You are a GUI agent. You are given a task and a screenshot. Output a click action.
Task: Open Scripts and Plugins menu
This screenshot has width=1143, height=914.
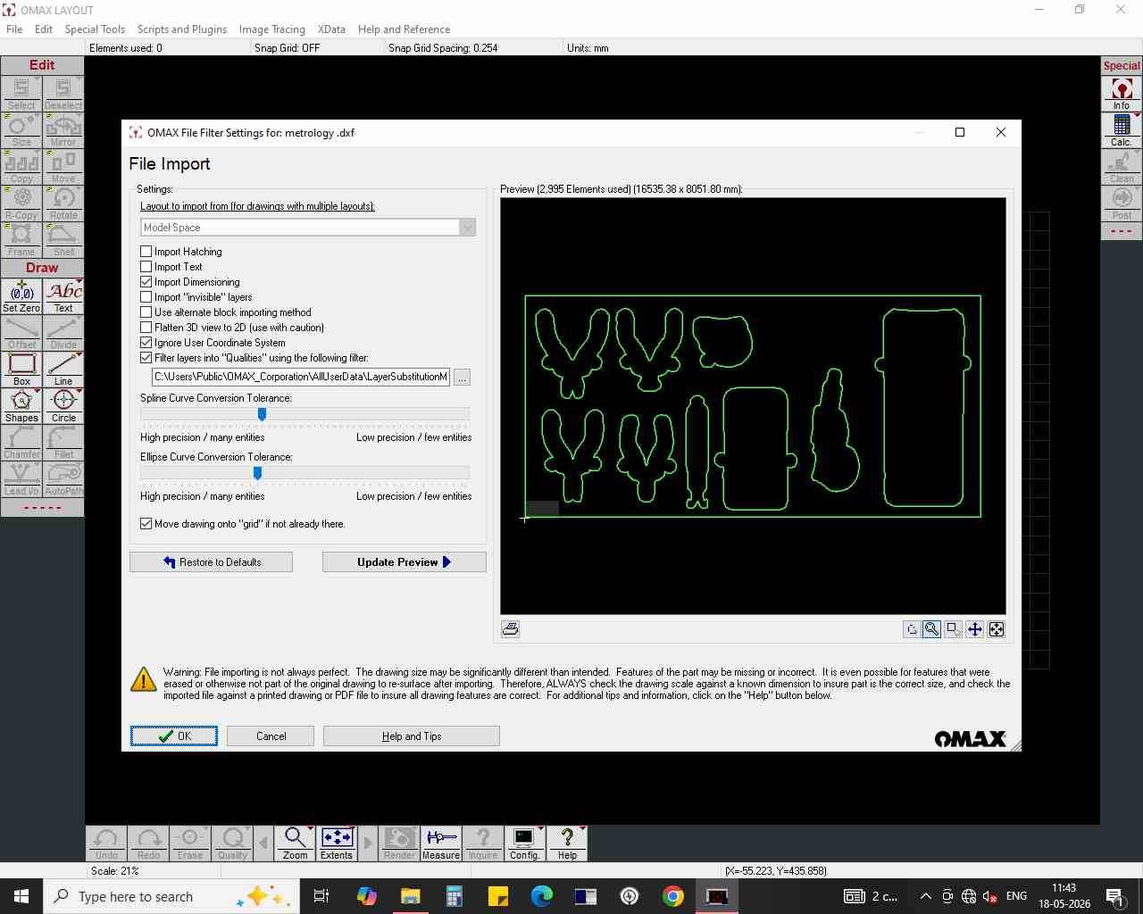[182, 29]
